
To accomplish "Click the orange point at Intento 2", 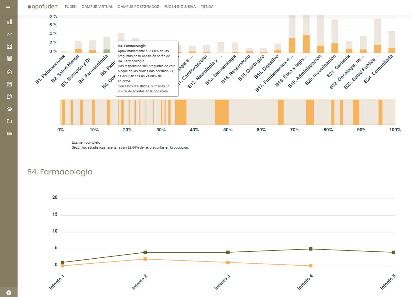I will tap(145, 259).
